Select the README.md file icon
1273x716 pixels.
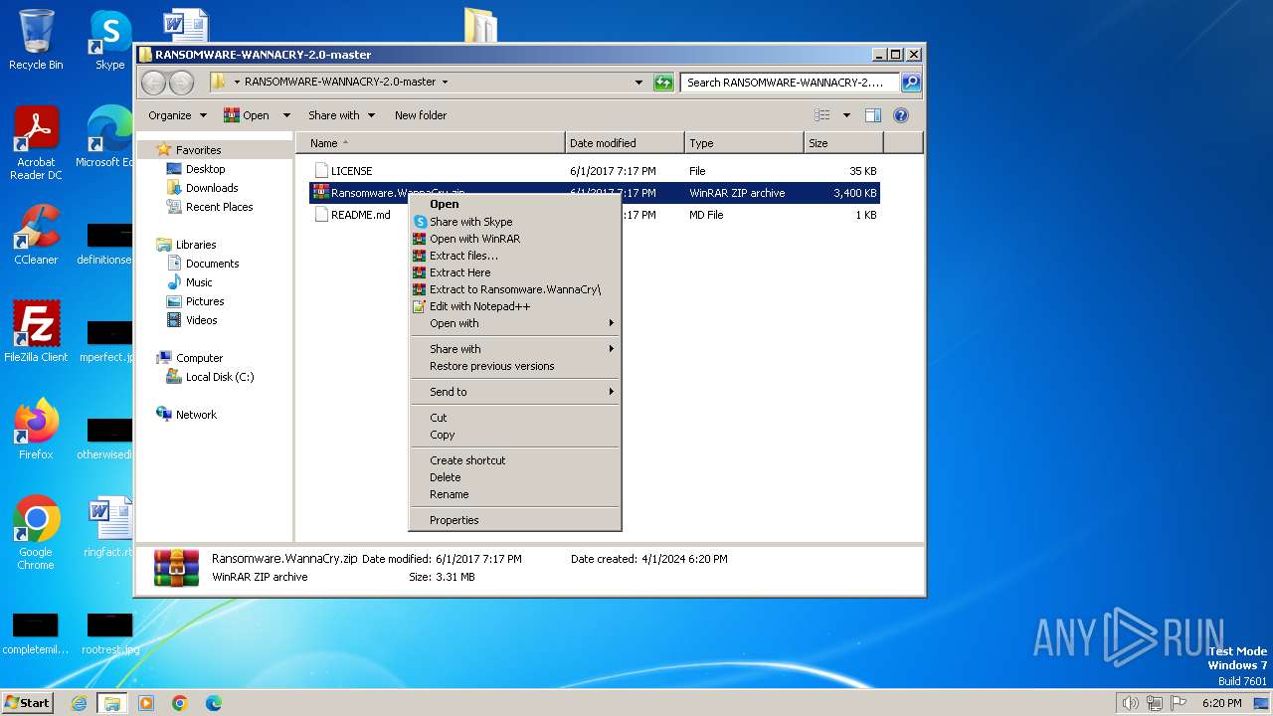point(321,215)
